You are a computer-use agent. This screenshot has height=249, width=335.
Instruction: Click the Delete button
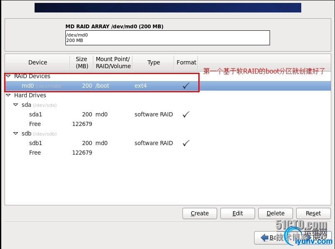[x=275, y=213]
